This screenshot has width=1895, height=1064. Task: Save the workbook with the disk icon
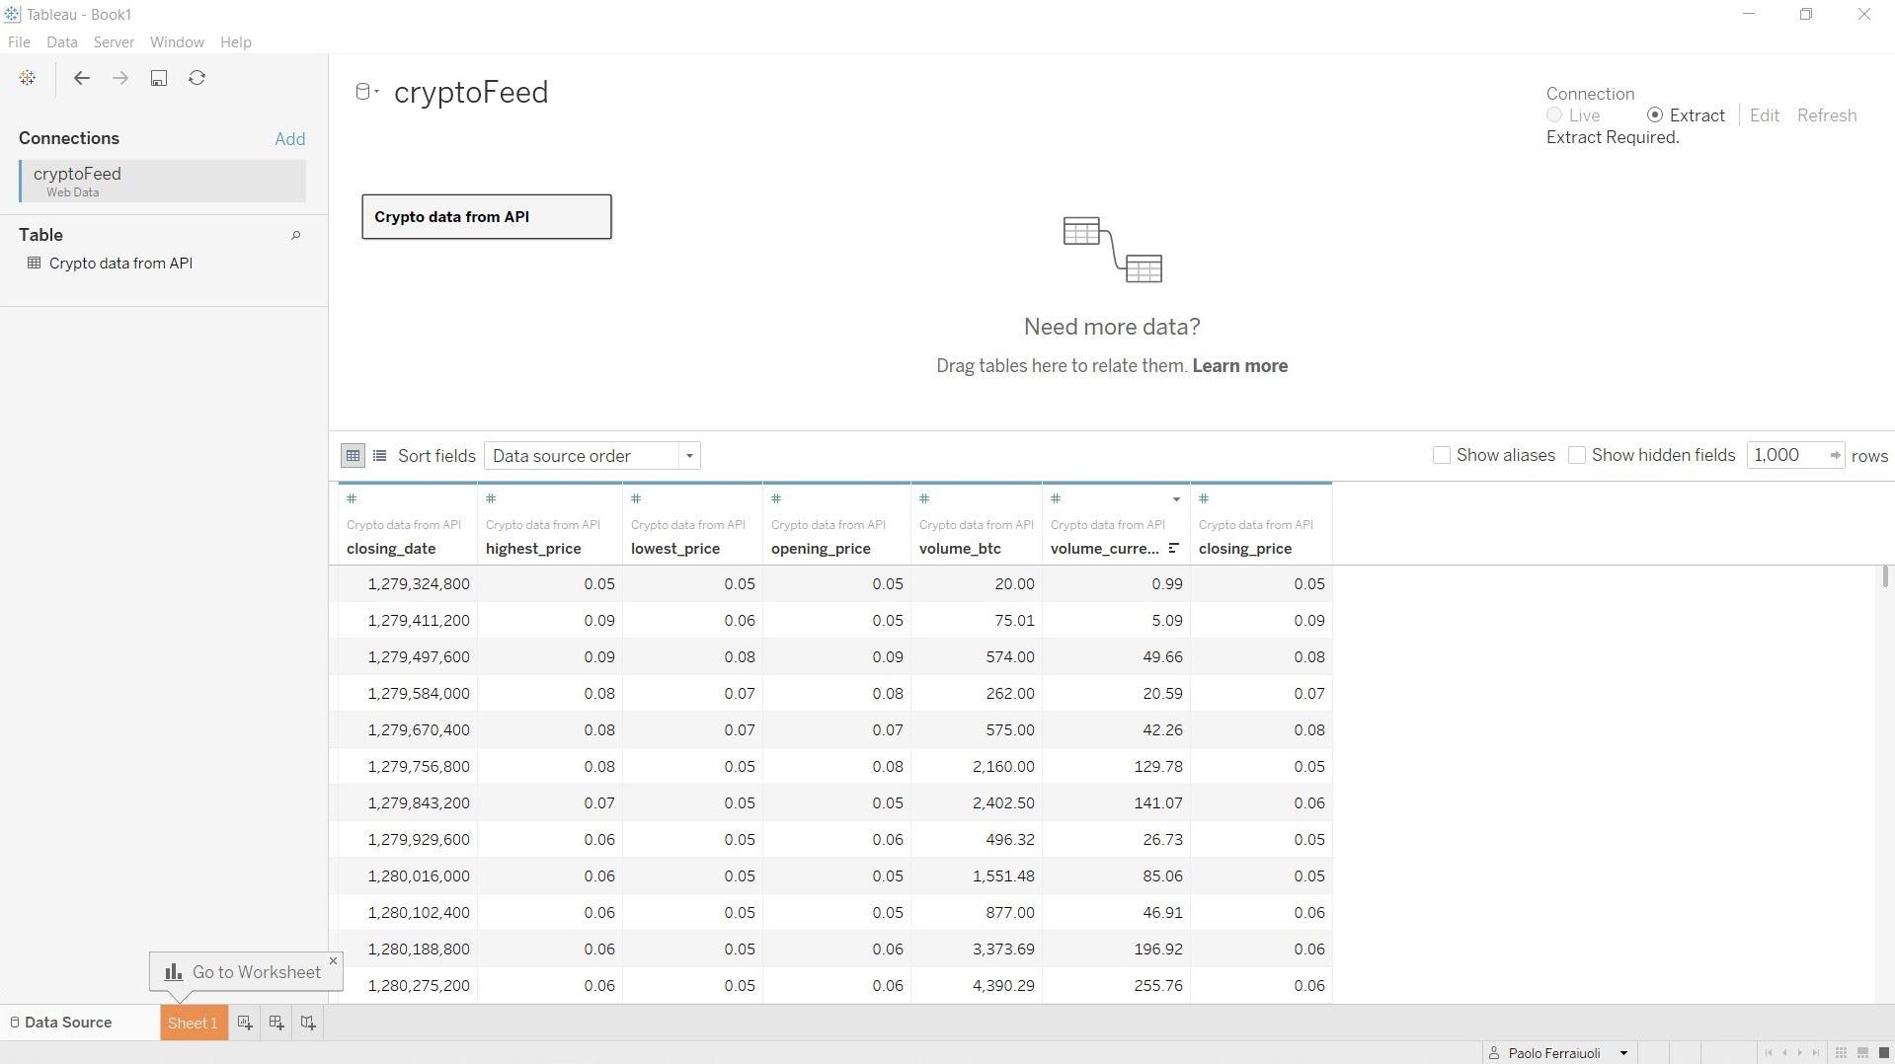pyautogui.click(x=159, y=78)
